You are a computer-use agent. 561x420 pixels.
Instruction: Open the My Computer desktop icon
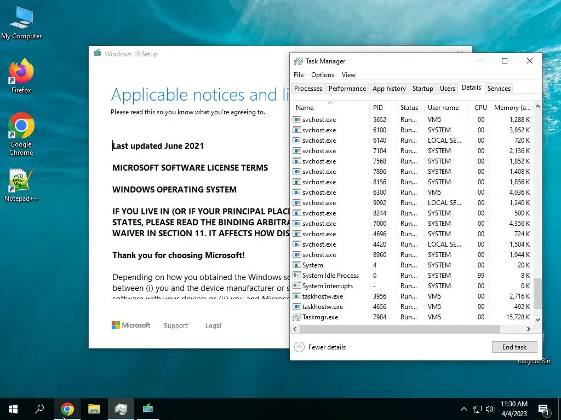[x=21, y=24]
